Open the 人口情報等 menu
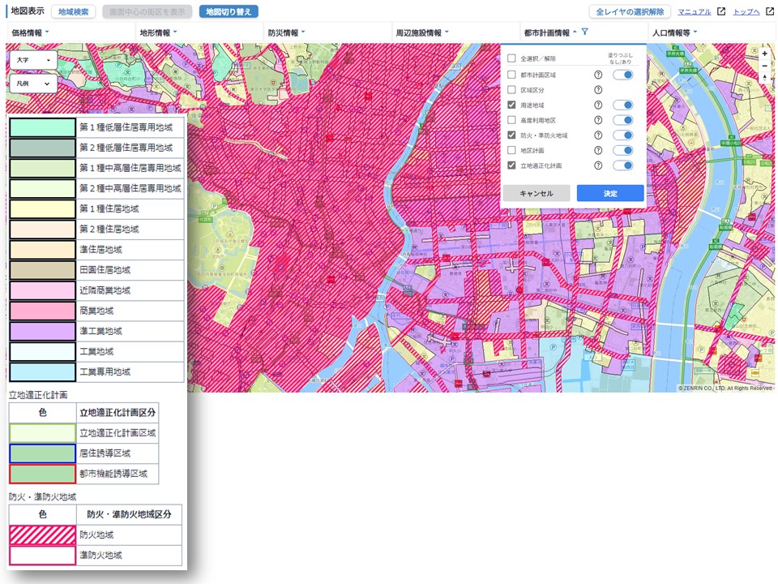The height and width of the screenshot is (584, 778). [x=674, y=32]
